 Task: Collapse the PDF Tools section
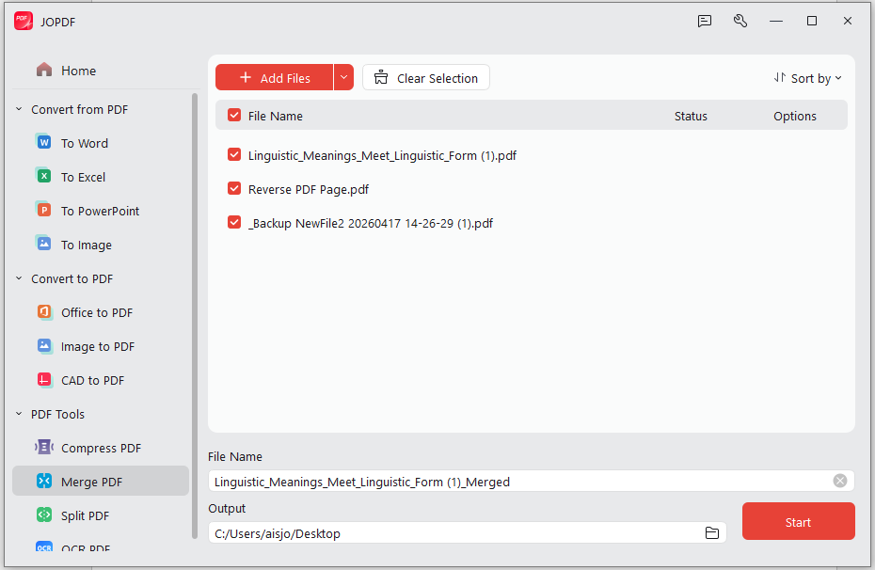(19, 414)
